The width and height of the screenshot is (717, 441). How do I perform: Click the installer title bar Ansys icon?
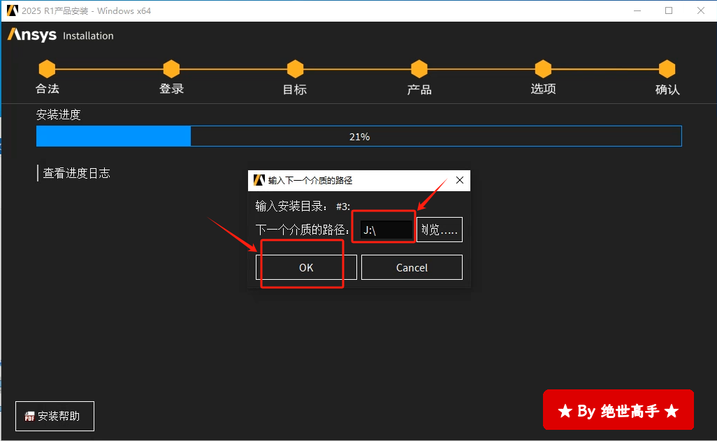tap(12, 10)
